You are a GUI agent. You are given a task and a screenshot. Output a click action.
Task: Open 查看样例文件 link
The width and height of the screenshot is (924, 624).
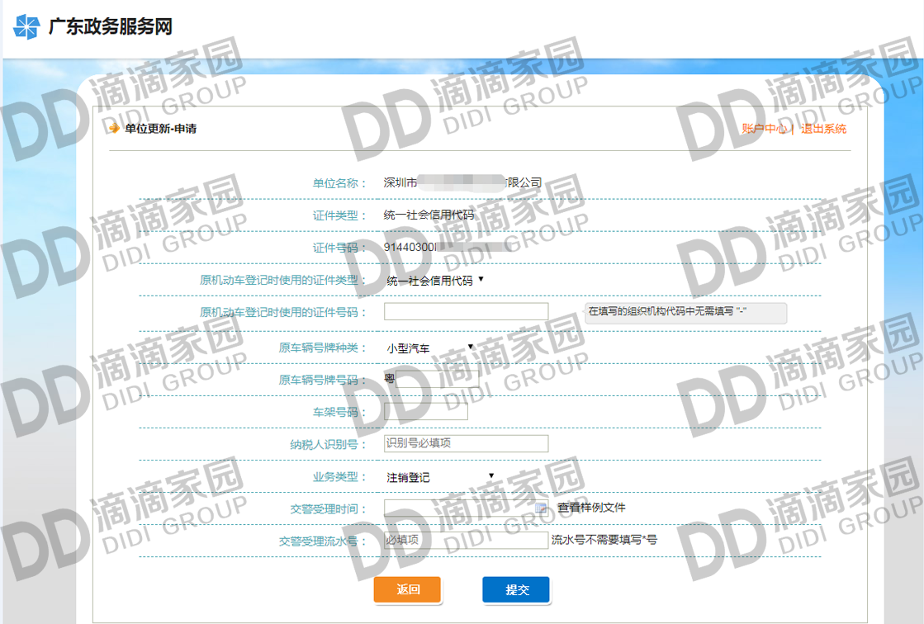pos(591,508)
